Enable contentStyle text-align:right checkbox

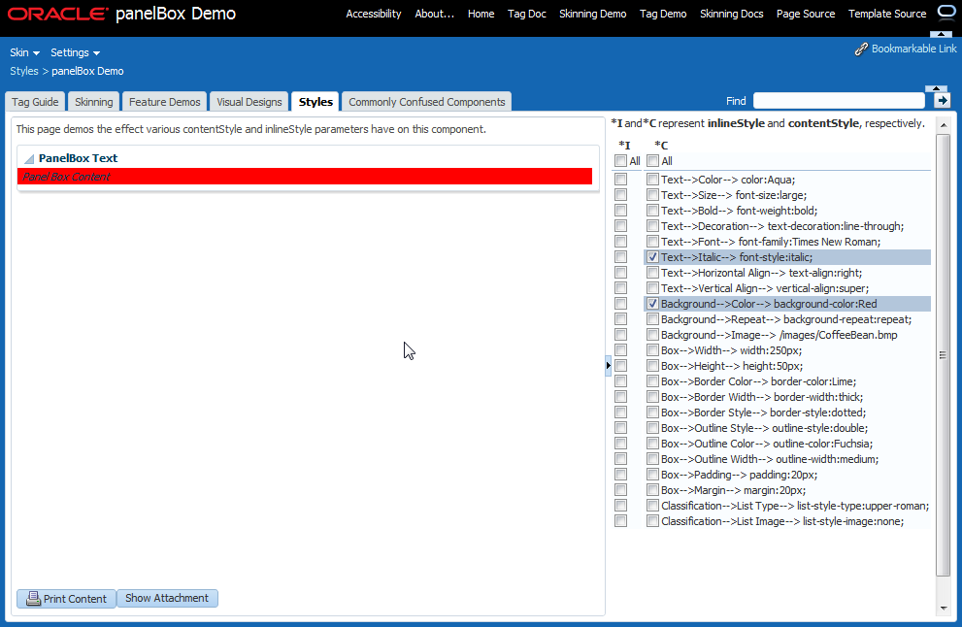tap(652, 273)
